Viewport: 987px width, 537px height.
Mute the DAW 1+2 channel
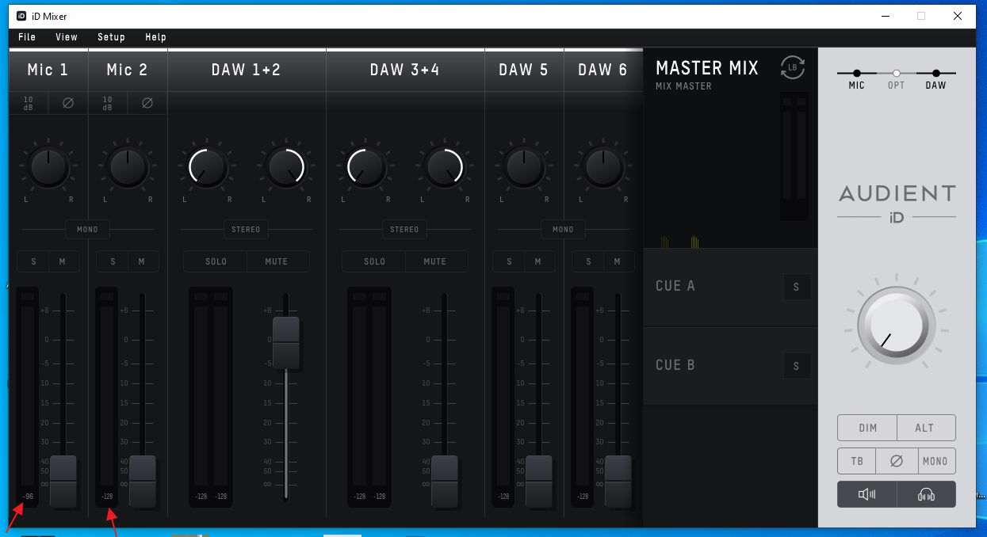click(x=277, y=261)
